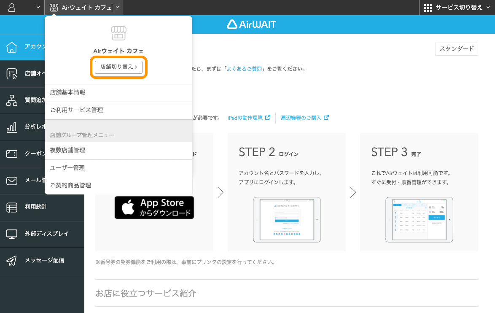Open the 質問追加 hierarchy sidebar icon
The width and height of the screenshot is (495, 313).
point(12,100)
